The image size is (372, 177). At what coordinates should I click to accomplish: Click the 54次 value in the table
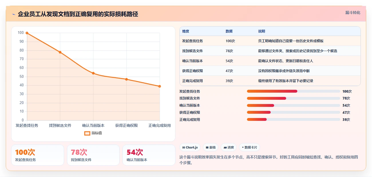click(229, 61)
